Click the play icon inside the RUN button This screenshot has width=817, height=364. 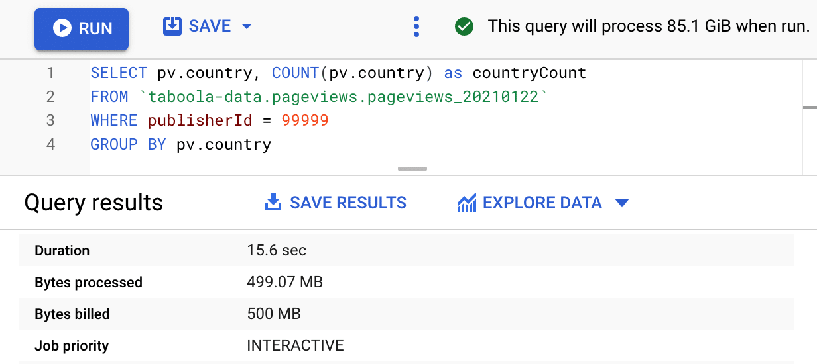62,28
